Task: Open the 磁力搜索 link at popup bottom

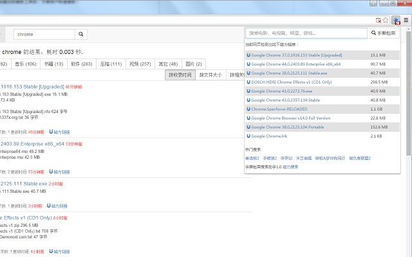Action: click(x=290, y=167)
